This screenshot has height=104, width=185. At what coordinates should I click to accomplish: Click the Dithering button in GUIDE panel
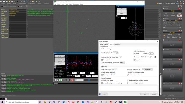(x=174, y=37)
